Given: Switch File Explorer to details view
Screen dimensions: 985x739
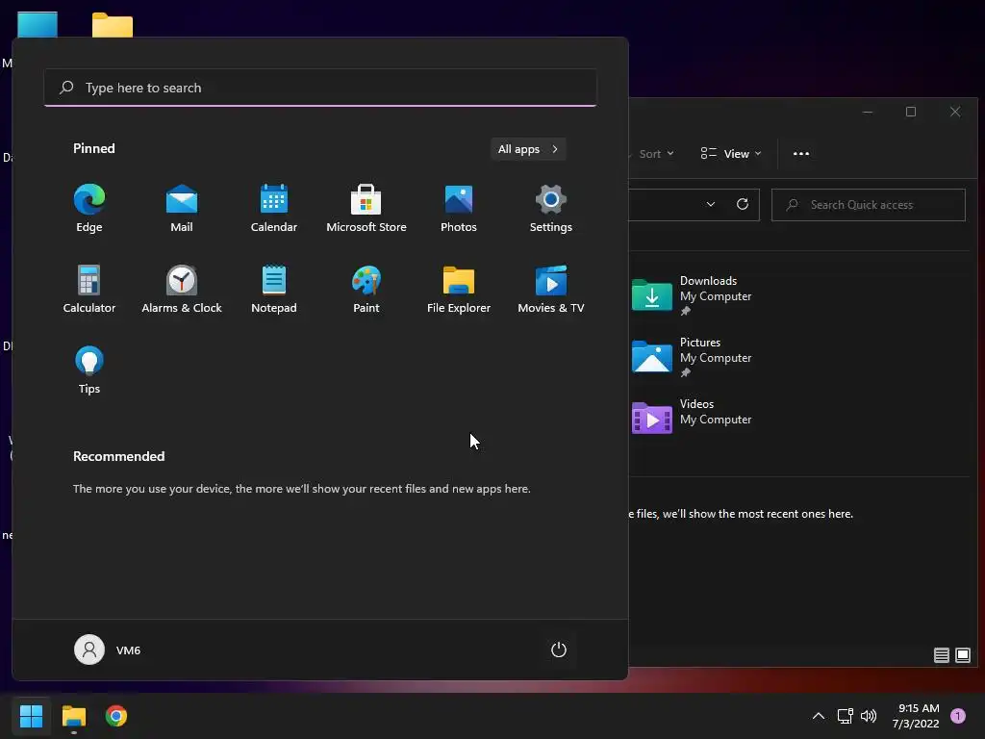Looking at the screenshot, I should tap(941, 655).
